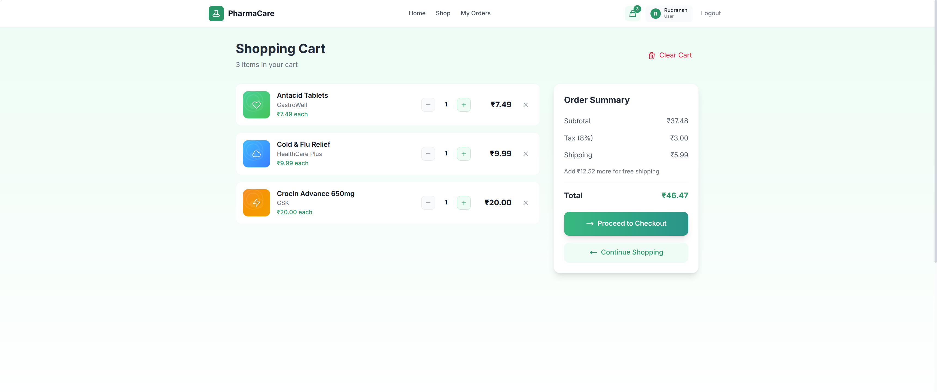Open the cart bag icon with badge

pos(632,13)
